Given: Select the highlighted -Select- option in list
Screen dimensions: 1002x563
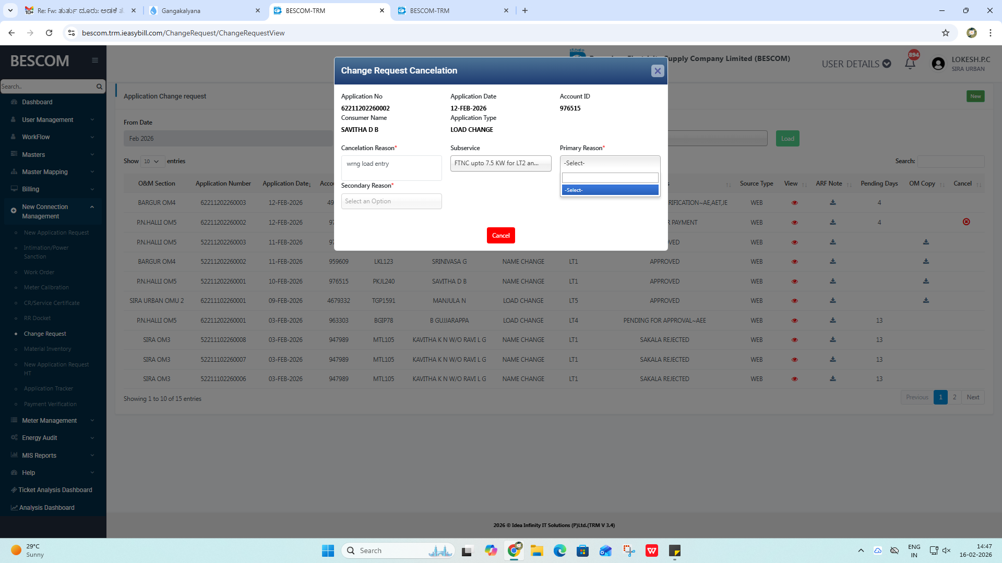Looking at the screenshot, I should (610, 190).
